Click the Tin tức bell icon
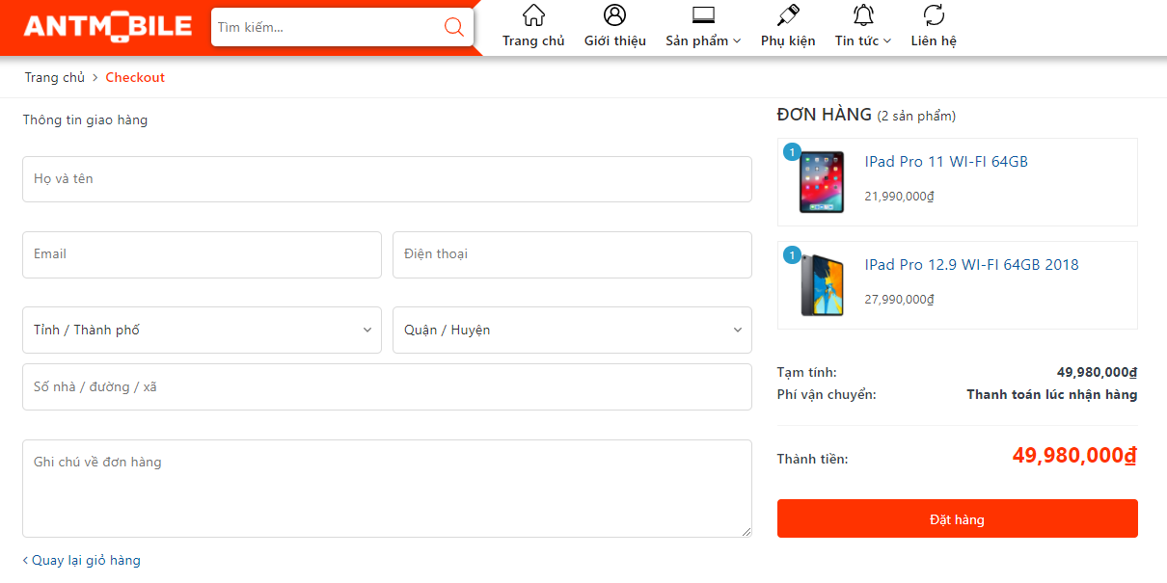This screenshot has width=1167, height=583. (x=863, y=15)
